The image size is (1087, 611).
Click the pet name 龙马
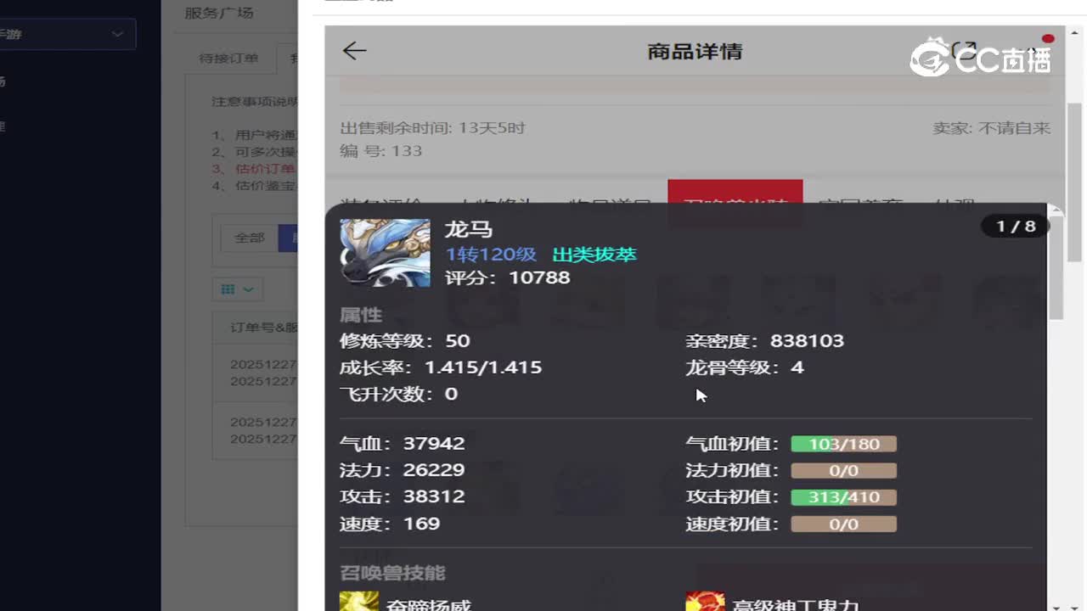[x=469, y=229]
